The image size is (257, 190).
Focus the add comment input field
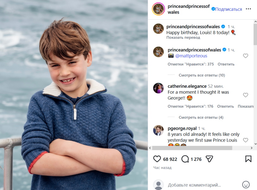[x=203, y=185]
